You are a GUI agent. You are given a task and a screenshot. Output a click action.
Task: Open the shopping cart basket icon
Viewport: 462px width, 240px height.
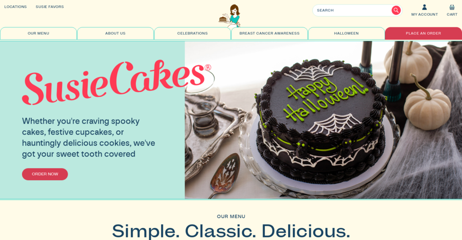pyautogui.click(x=452, y=7)
